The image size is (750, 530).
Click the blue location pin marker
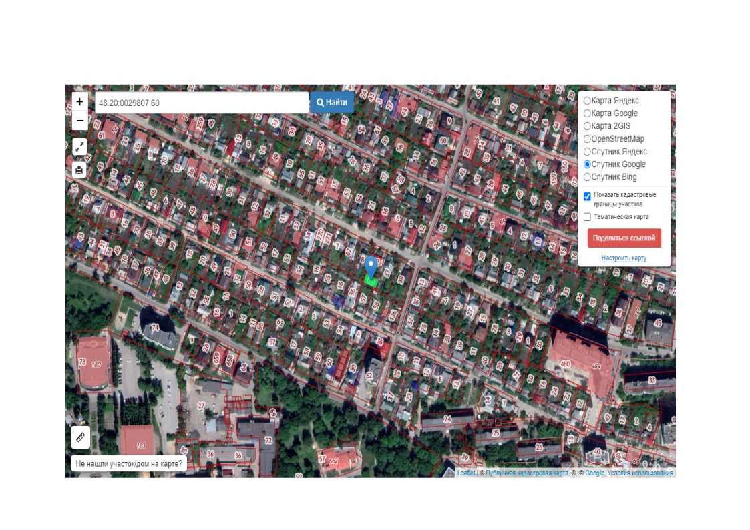371,267
